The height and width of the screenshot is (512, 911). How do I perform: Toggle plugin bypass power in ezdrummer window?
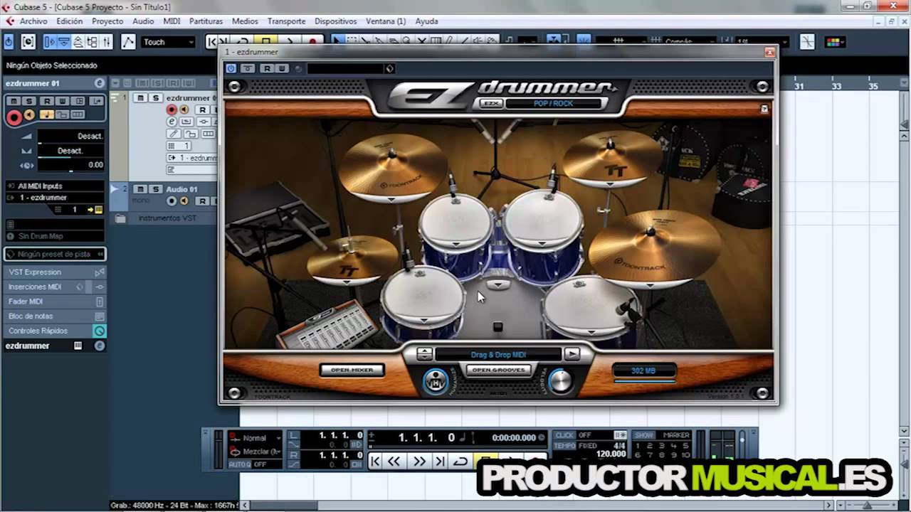[x=231, y=68]
